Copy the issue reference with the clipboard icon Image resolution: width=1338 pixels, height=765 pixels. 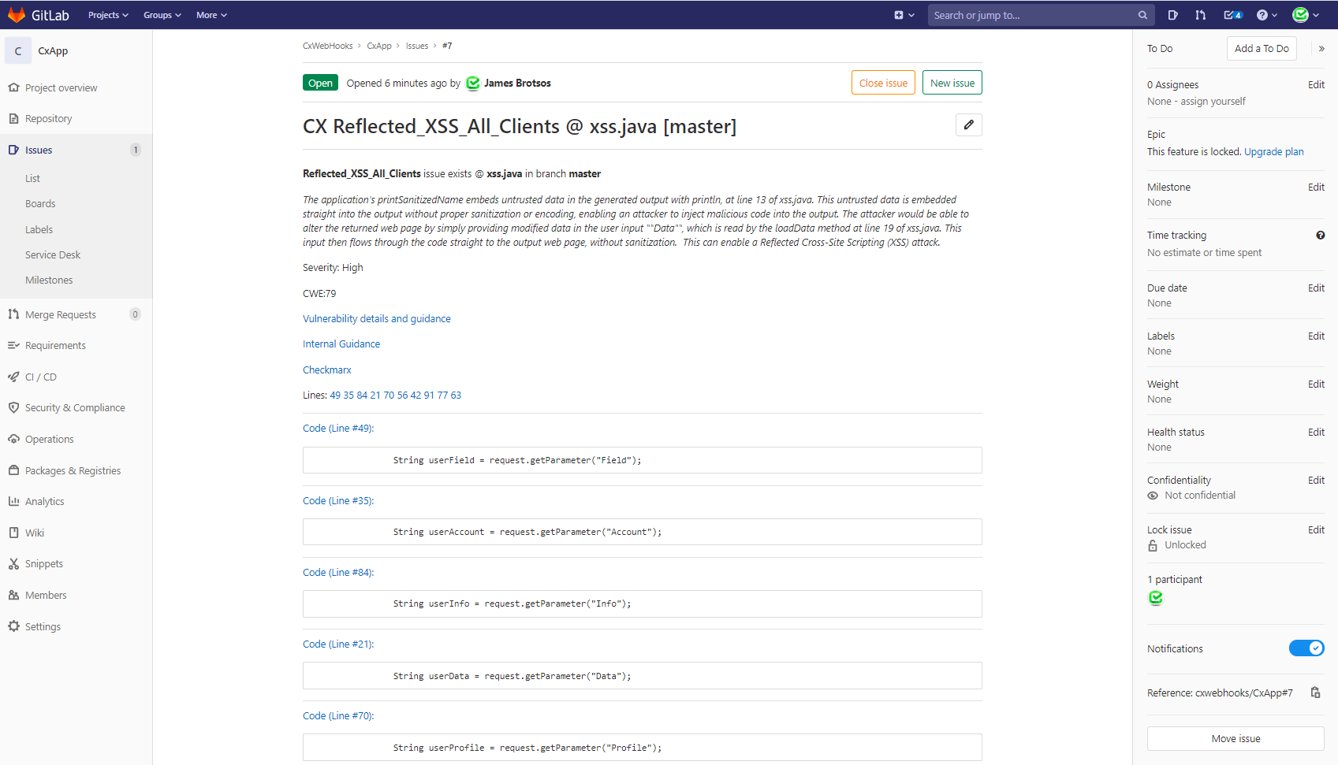tap(1314, 693)
